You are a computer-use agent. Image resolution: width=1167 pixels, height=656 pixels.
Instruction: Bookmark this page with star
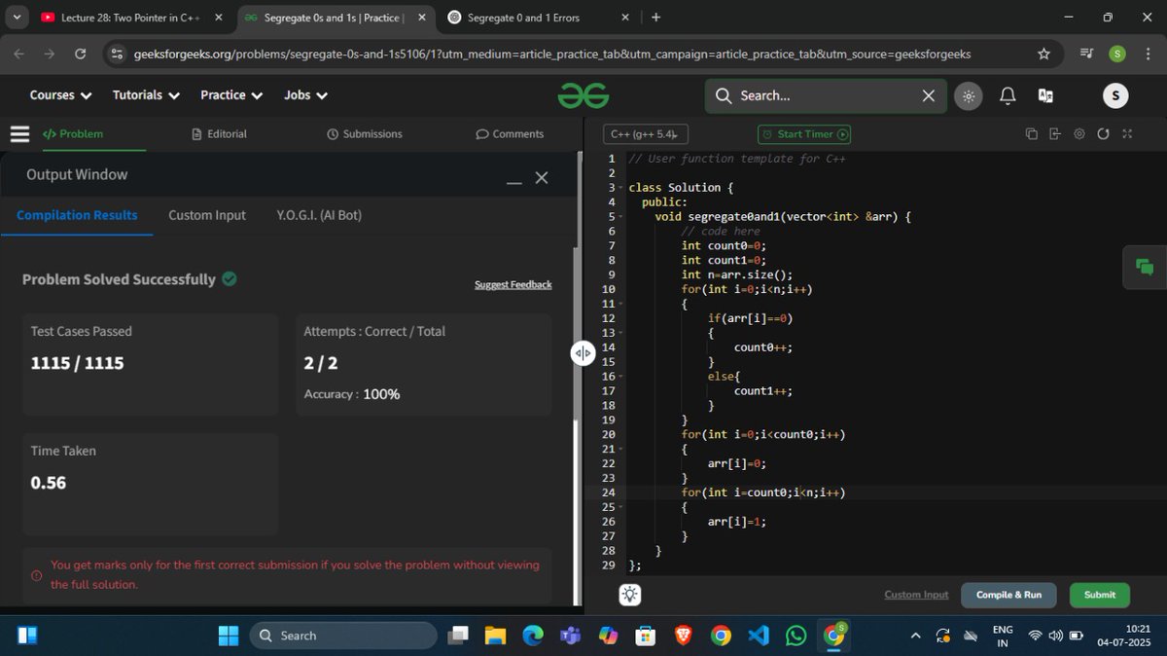(1043, 55)
